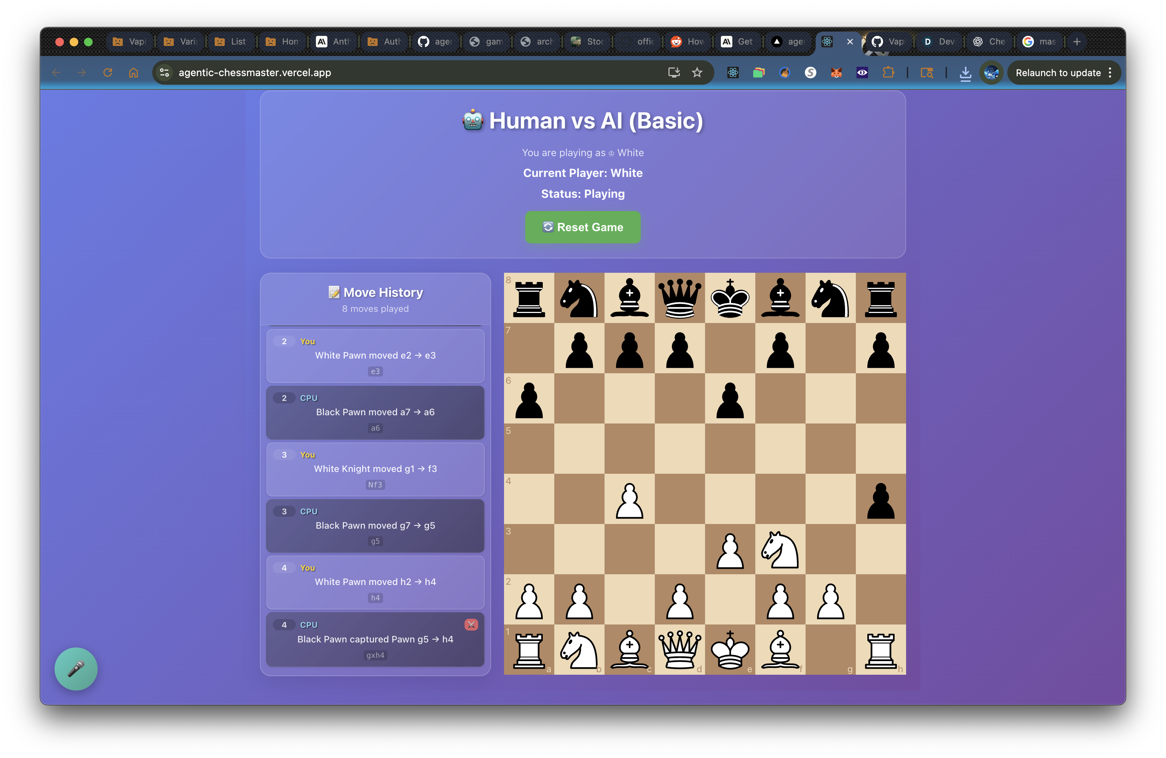Open a new browser tab

pyautogui.click(x=1077, y=42)
